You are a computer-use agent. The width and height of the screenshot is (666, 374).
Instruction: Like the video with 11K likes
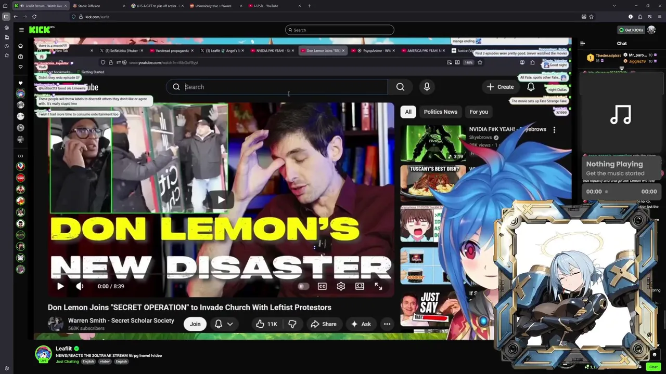pyautogui.click(x=266, y=324)
